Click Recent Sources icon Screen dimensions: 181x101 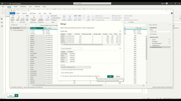click(x=23, y=17)
